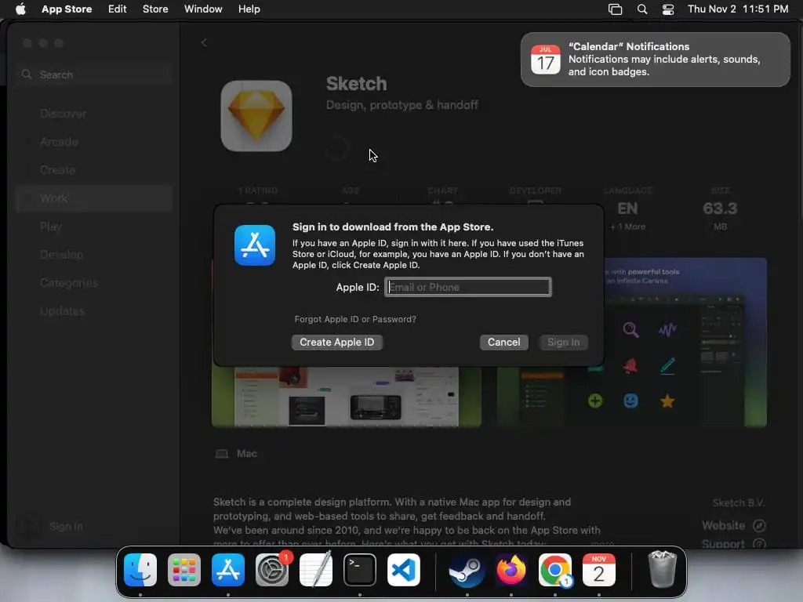Click the Apple menu logo
Screen dimensions: 803x602
pos(20,9)
